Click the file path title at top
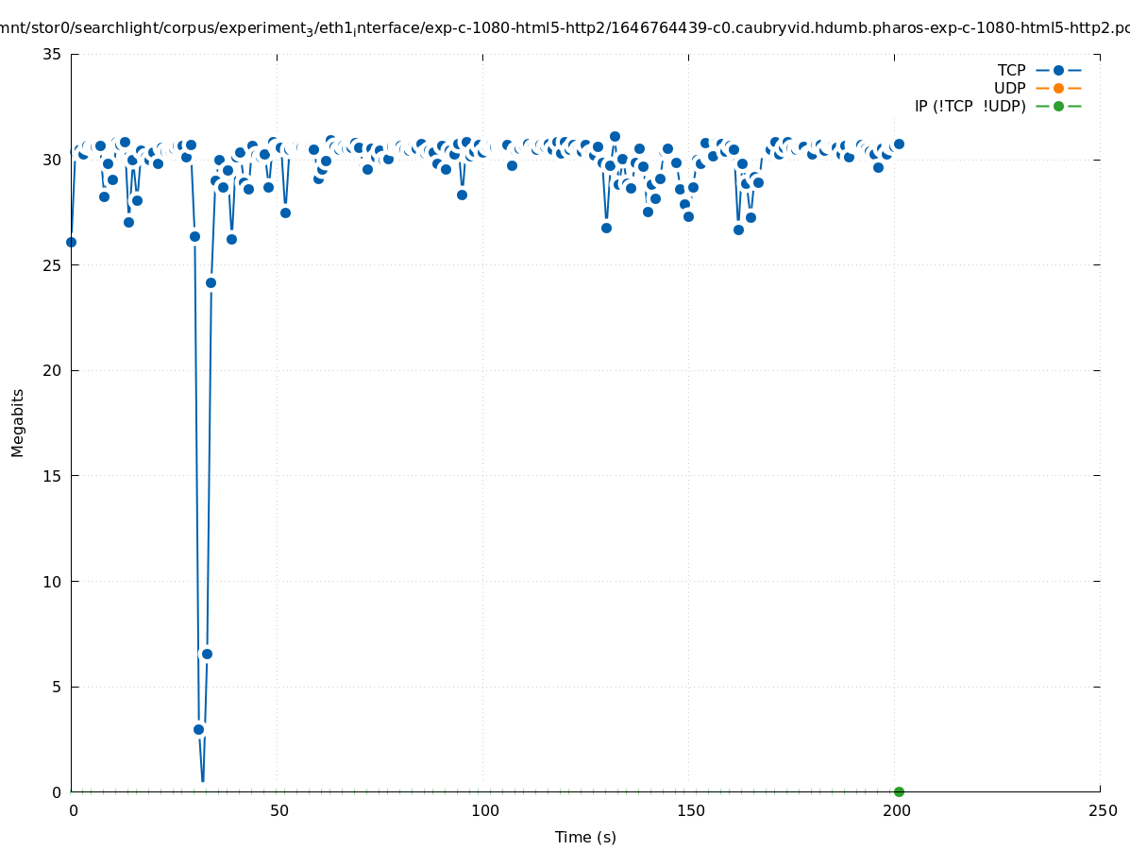 [565, 28]
